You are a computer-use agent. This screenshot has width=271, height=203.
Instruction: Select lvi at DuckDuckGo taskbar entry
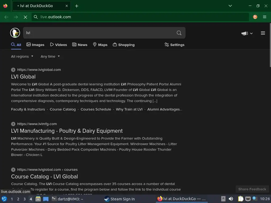coord(182,199)
